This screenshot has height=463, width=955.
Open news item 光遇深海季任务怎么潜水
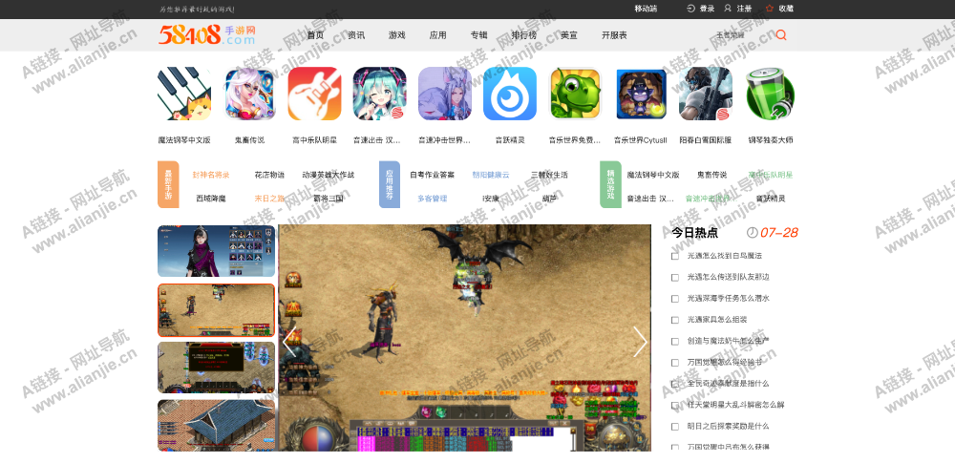coord(728,299)
